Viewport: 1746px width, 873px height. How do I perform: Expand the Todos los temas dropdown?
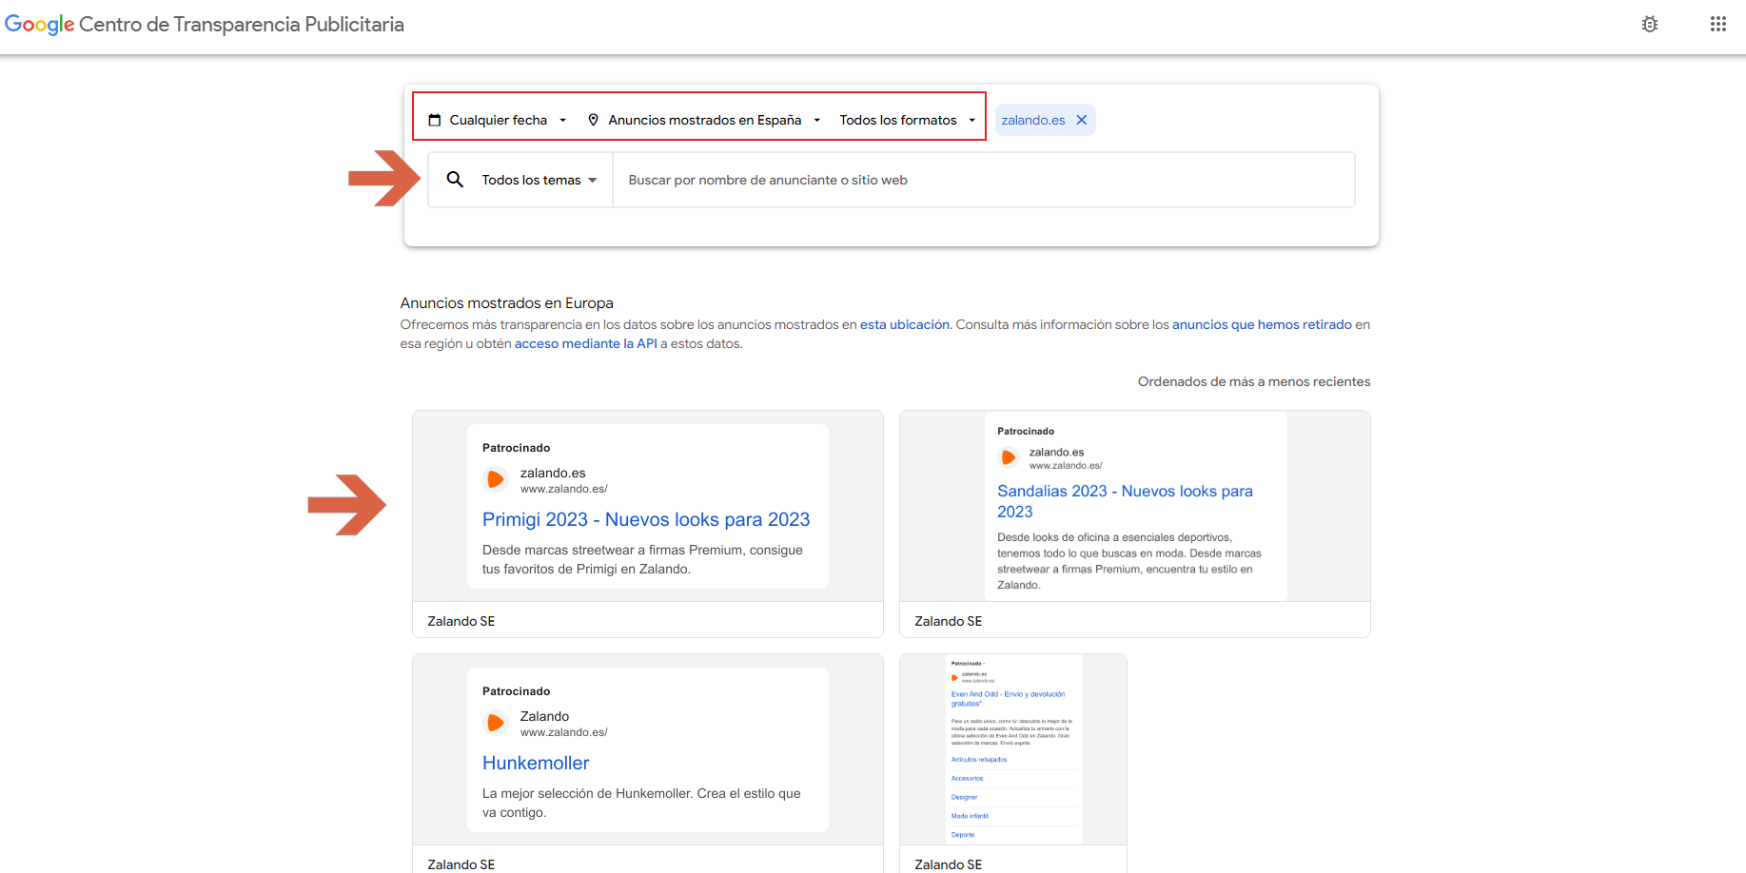point(539,180)
